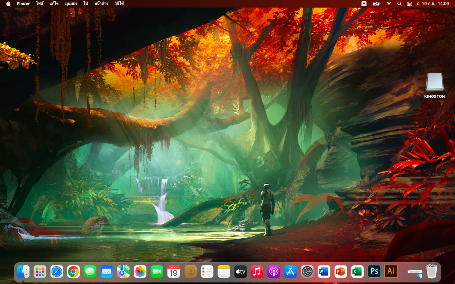Open Photos app in Dock

click(x=140, y=272)
